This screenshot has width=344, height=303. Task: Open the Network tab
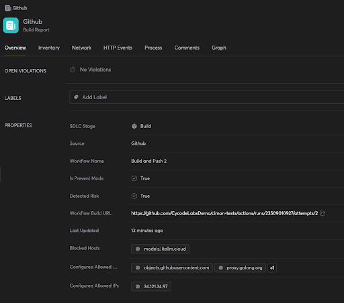click(81, 48)
